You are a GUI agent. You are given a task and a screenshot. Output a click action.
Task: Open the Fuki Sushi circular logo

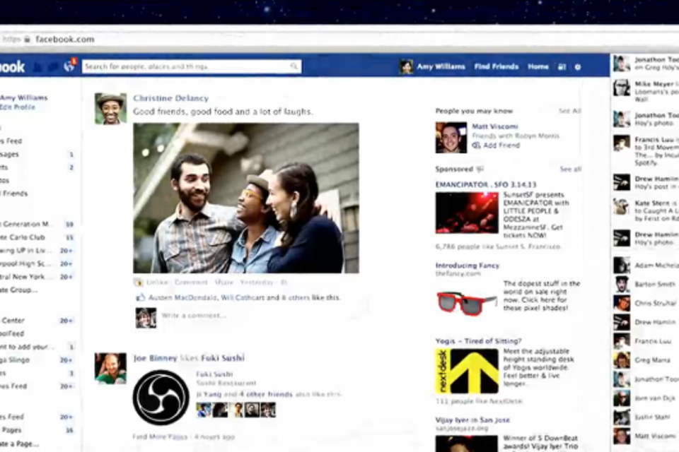[x=161, y=397]
